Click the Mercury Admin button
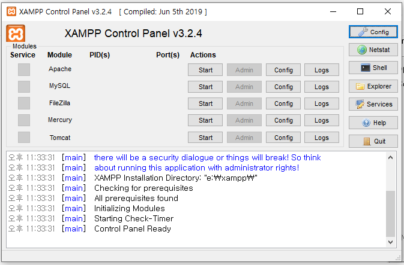 [x=244, y=120]
